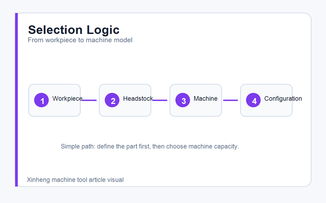Screen dimensions: 326x203
Task: Click the purple step 4 circle
Action: (253, 100)
